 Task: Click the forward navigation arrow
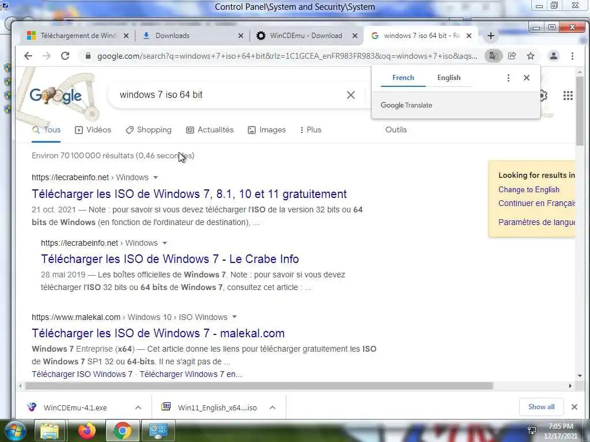coord(46,56)
